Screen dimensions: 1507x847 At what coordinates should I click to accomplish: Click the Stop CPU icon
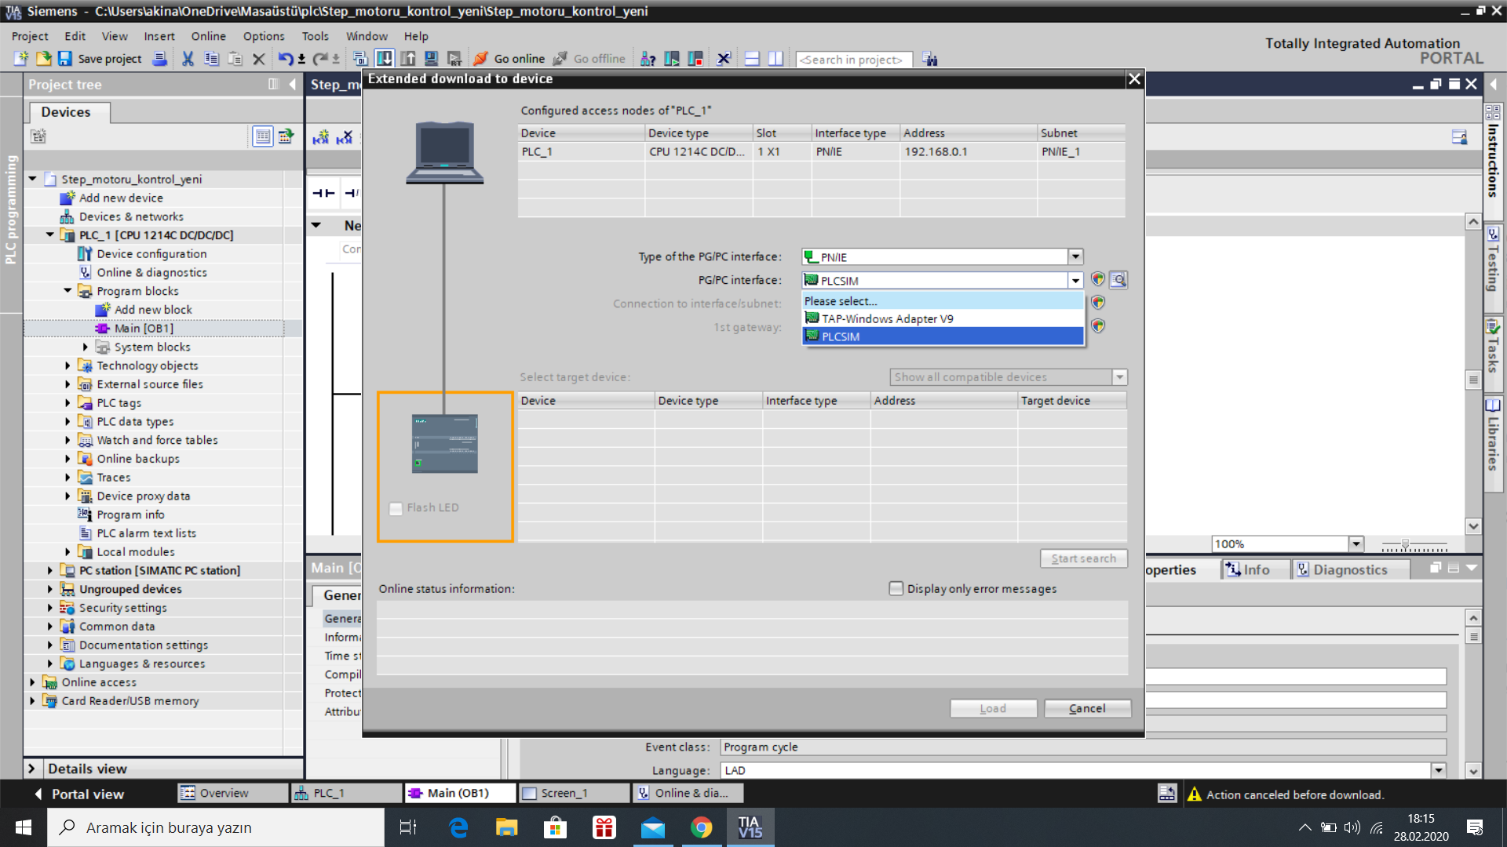695,59
